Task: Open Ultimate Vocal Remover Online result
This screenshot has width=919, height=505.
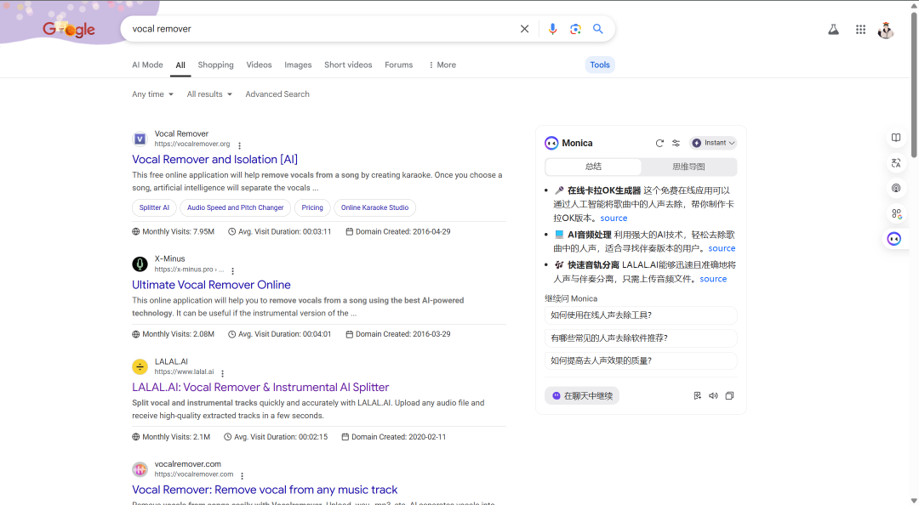Action: tap(211, 285)
